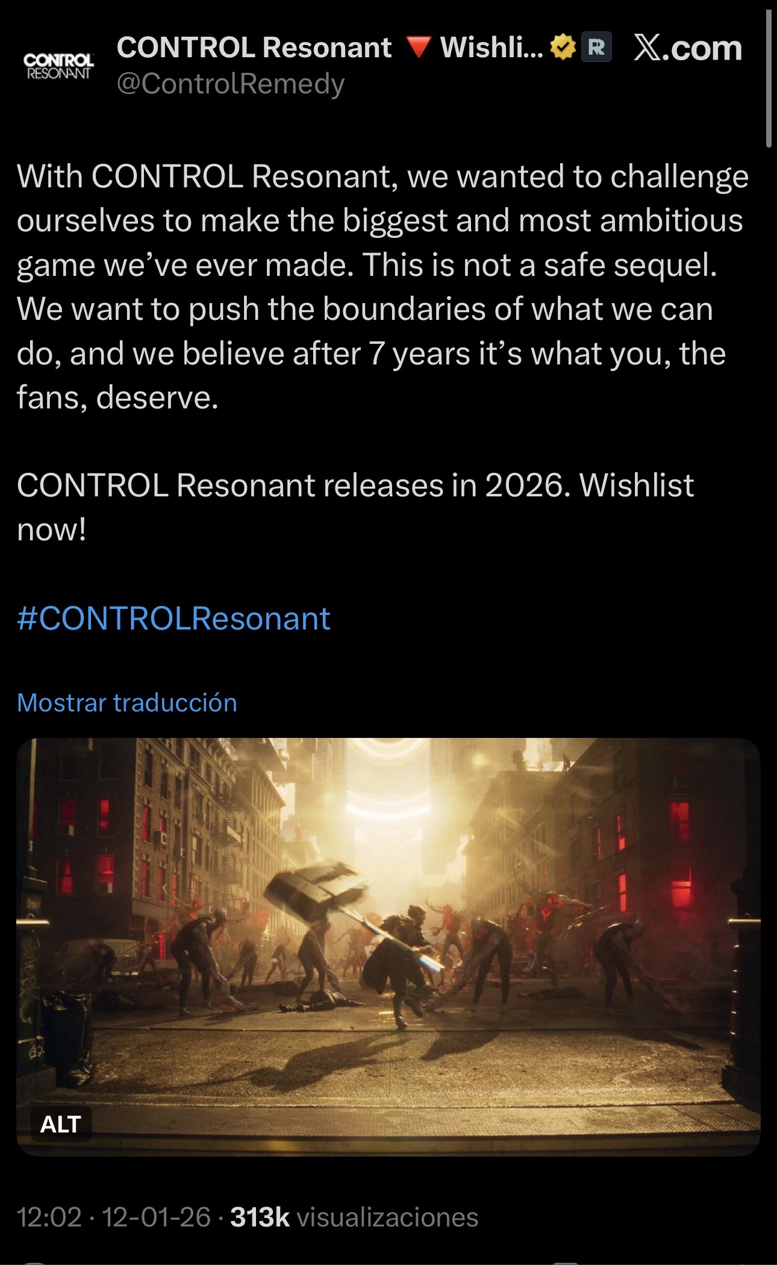
Task: Open the CONTROL Resonant profile avatar
Action: coord(58,66)
